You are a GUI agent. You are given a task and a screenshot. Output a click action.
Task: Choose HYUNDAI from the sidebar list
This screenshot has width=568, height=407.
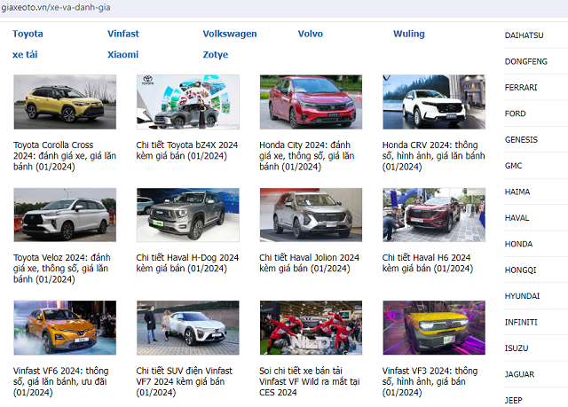click(x=522, y=295)
